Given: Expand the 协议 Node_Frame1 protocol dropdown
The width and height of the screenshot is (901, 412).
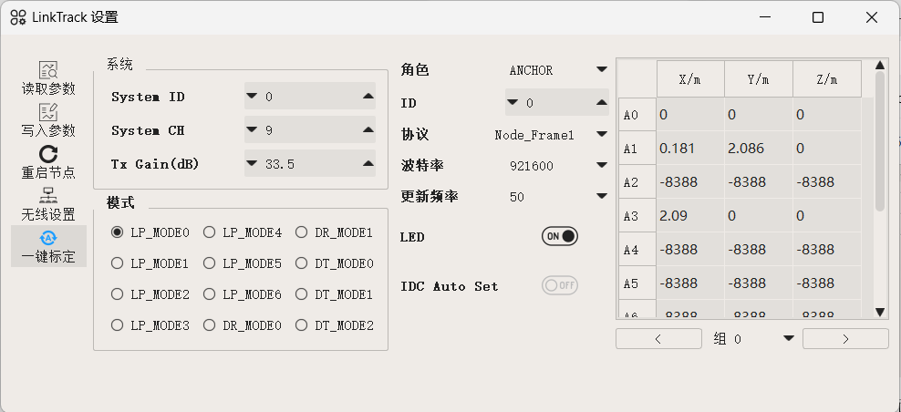Looking at the screenshot, I should pyautogui.click(x=601, y=135).
